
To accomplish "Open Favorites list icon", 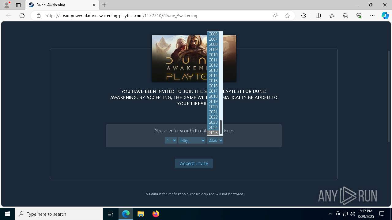I will tap(332, 16).
